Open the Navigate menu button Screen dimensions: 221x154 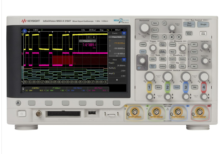tap(155, 37)
